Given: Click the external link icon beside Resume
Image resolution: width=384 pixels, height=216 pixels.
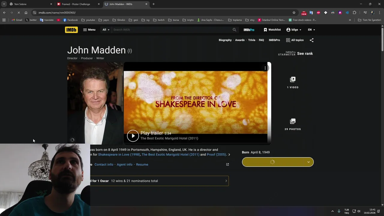Looking at the screenshot, I should coord(227,164).
